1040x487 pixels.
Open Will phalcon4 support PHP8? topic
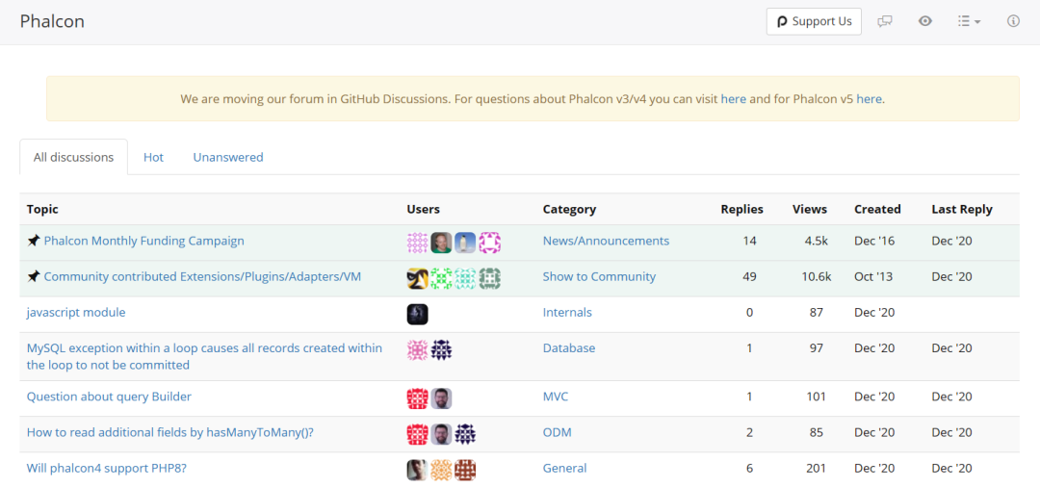click(x=107, y=468)
